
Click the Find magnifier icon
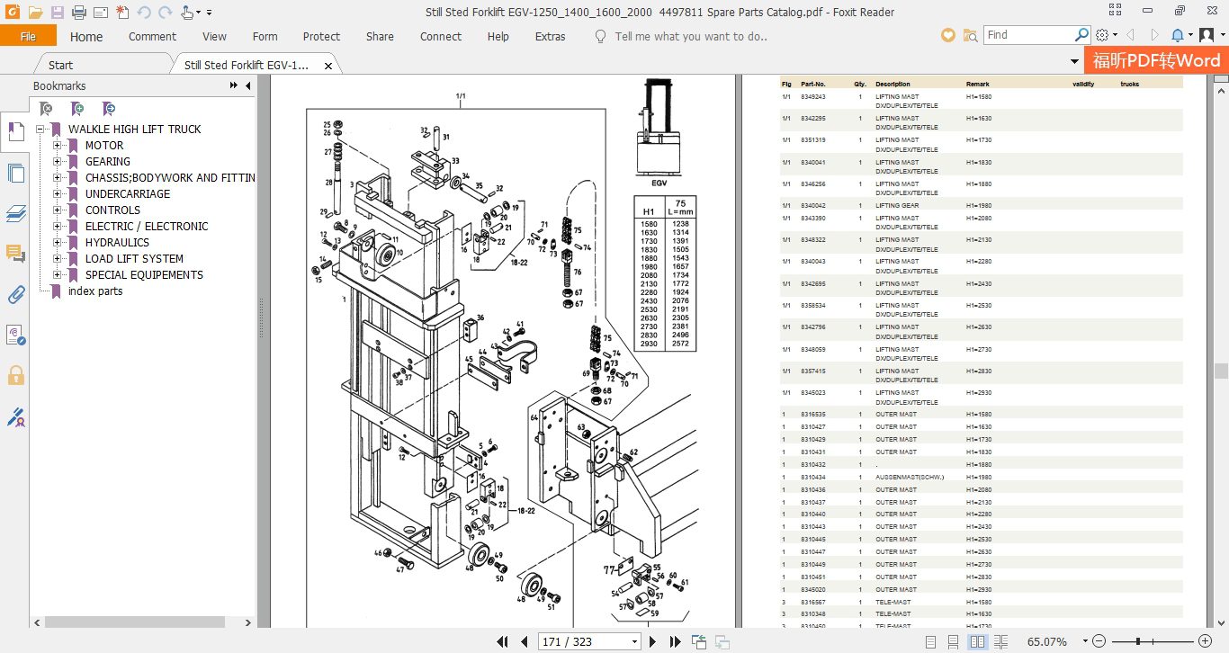(x=1082, y=35)
